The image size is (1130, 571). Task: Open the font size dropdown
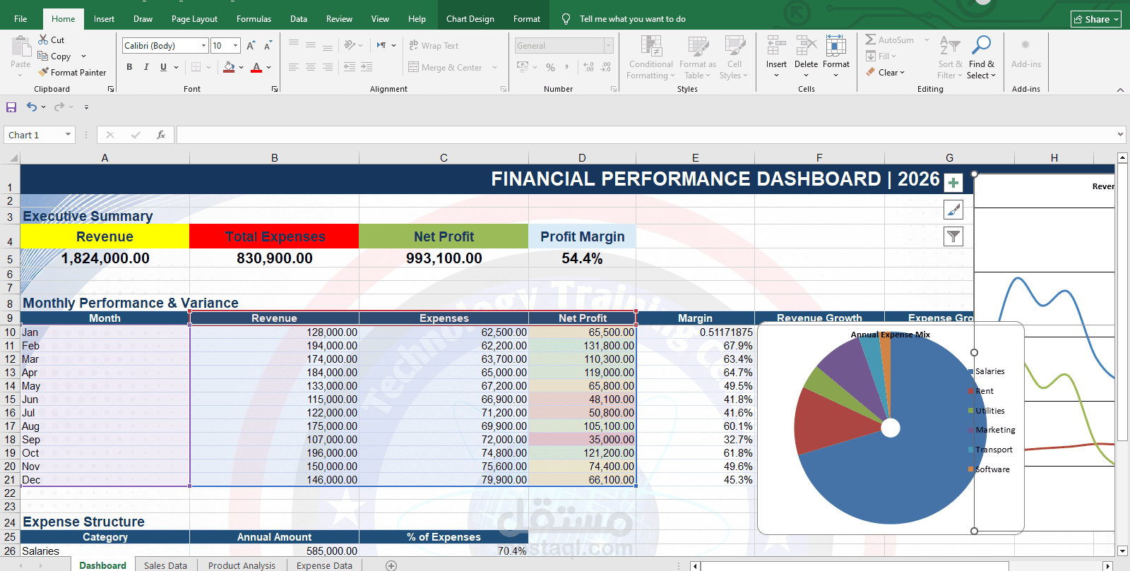236,46
